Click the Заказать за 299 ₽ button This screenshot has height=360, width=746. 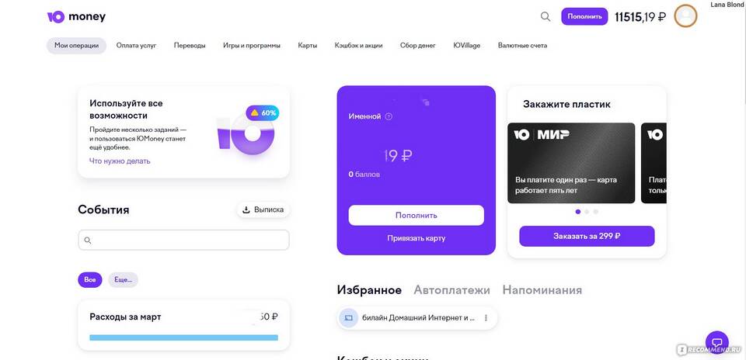coord(587,236)
